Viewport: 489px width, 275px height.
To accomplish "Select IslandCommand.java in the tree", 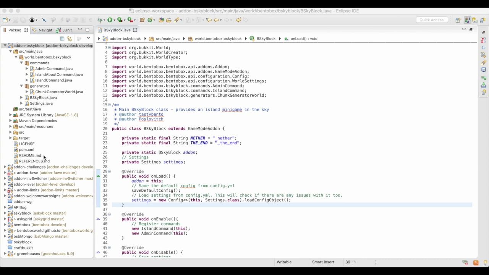I will (x=53, y=80).
